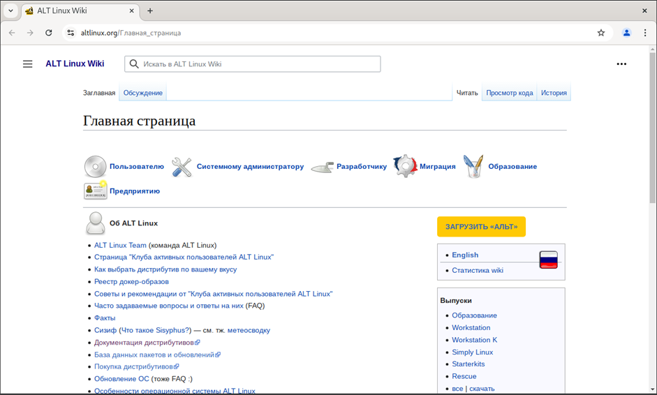This screenshot has height=395, width=657.
Task: Switch to the Обсуждение tab
Action: pos(143,93)
